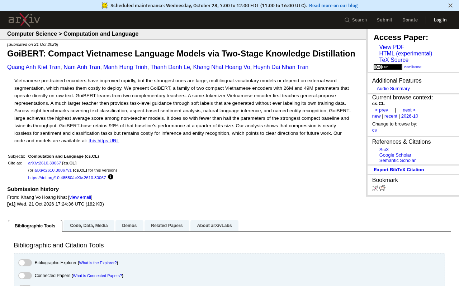The image size is (459, 286).
Task: Open View PDF
Action: point(392,47)
